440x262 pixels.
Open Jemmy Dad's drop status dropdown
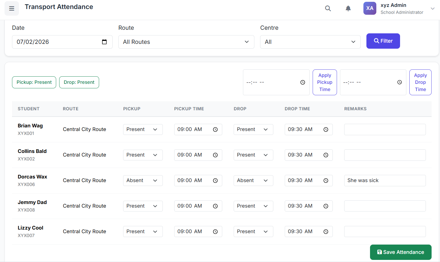click(x=253, y=206)
